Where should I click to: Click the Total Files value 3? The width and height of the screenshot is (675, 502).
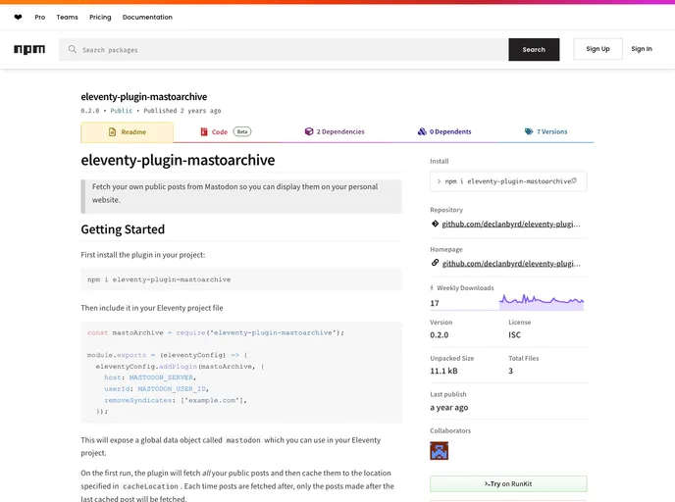coord(510,371)
